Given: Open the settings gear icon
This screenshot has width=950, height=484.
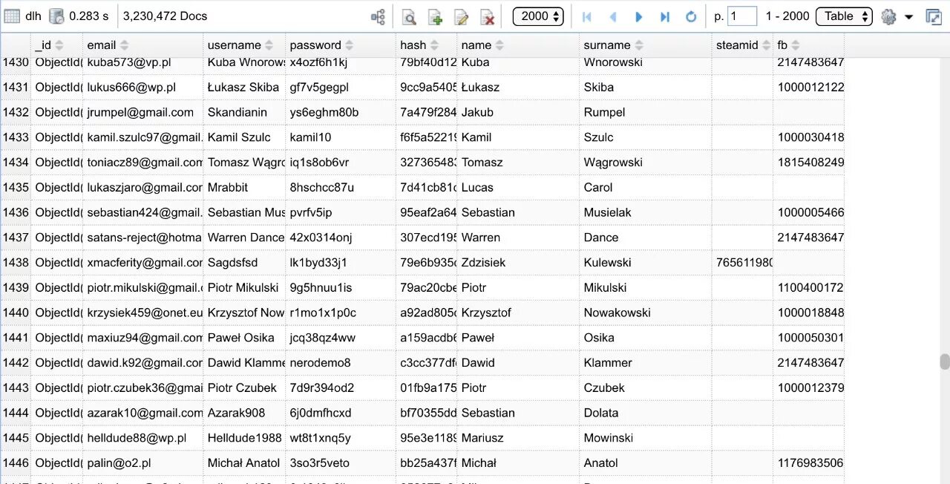Looking at the screenshot, I should (888, 16).
